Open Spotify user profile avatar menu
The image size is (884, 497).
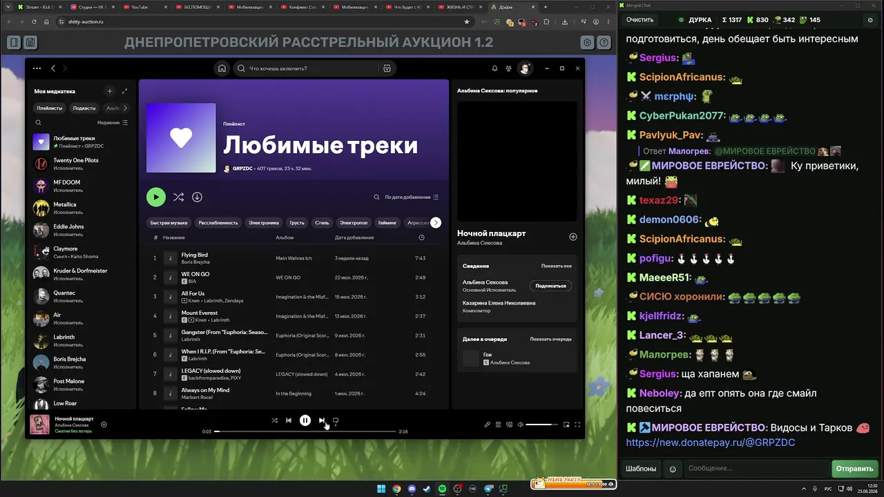pos(526,68)
